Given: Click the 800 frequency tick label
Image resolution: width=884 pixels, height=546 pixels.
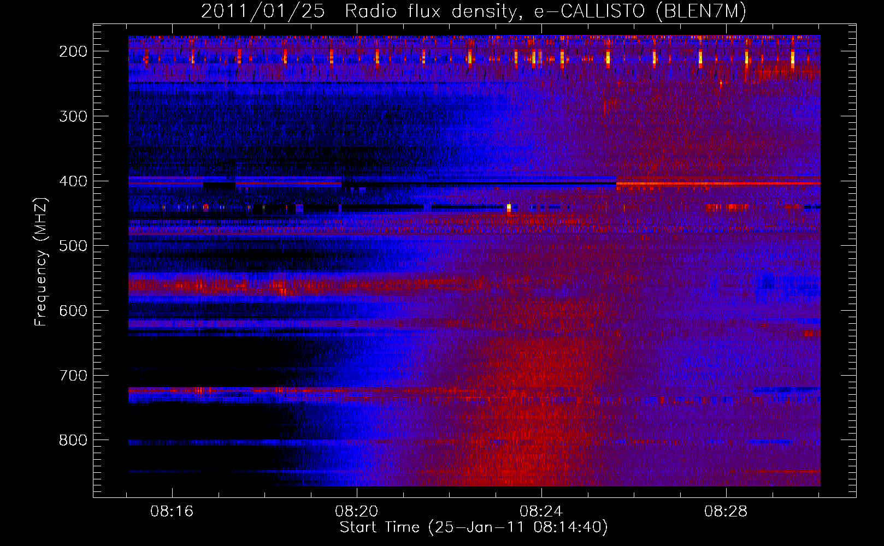Looking at the screenshot, I should [x=73, y=440].
